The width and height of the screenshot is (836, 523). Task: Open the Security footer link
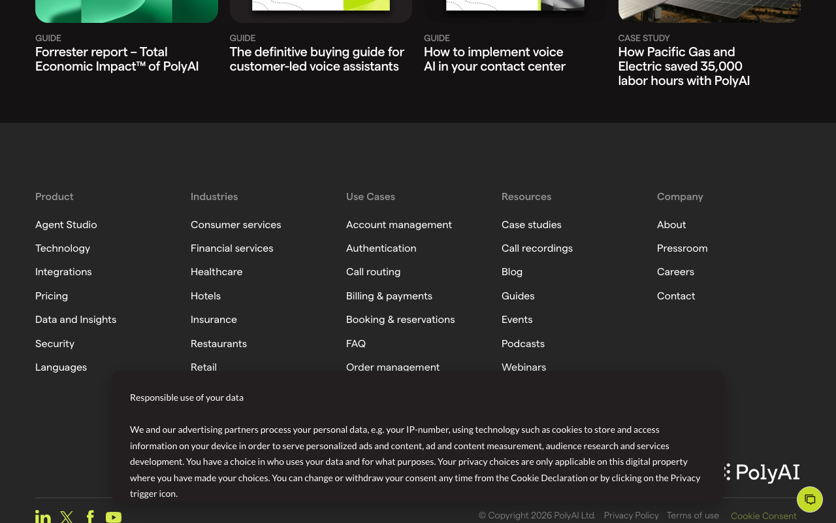pyautogui.click(x=55, y=344)
